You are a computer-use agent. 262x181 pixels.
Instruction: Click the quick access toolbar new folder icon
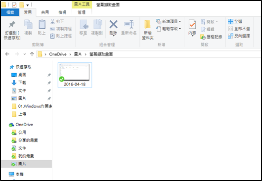pyautogui.click(x=22, y=4)
